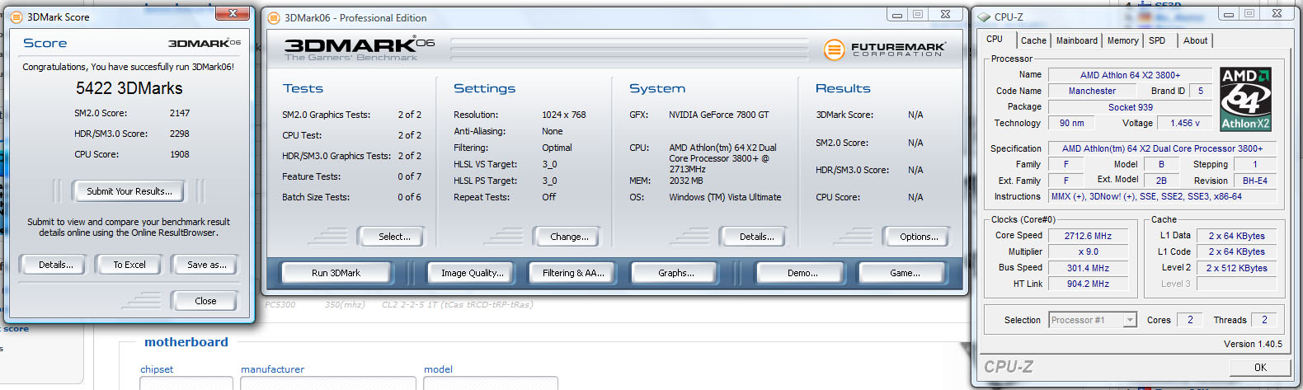Click the AMD 64 Athlon X2 logo
Viewport: 1303px width, 390px height.
[x=1245, y=98]
